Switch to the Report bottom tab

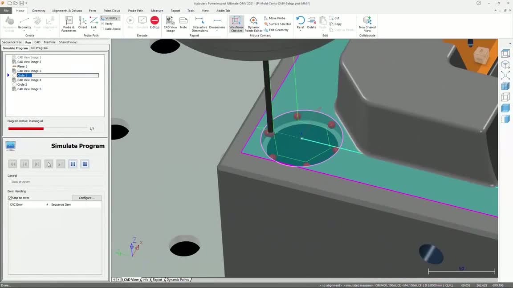[157, 280]
